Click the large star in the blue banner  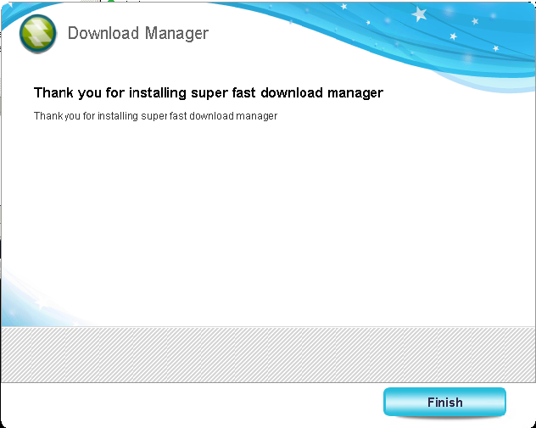click(x=419, y=14)
